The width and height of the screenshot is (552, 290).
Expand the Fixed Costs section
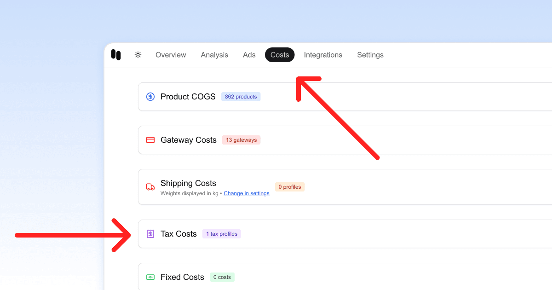click(182, 277)
